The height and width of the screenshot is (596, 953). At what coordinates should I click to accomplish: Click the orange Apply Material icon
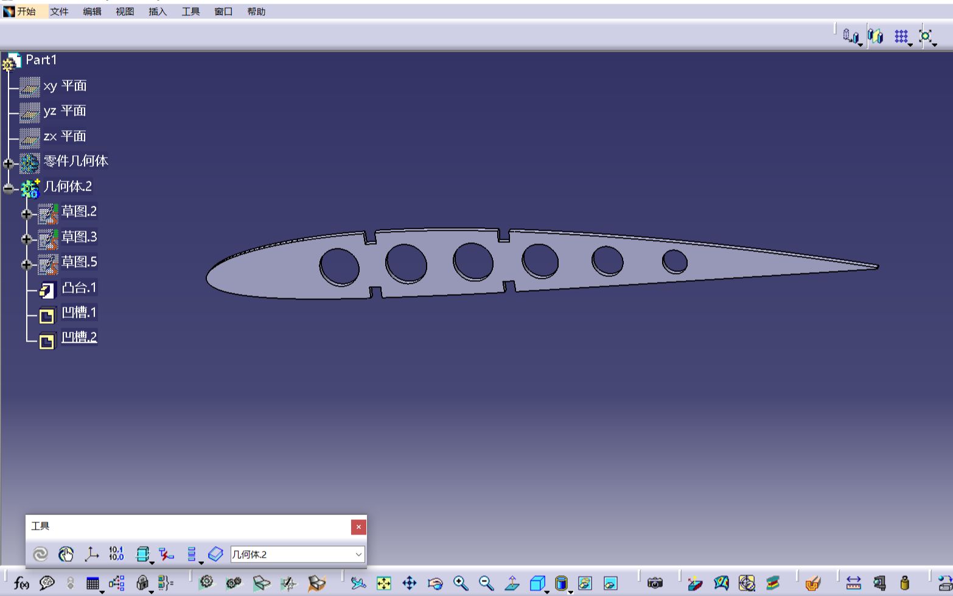click(x=813, y=583)
